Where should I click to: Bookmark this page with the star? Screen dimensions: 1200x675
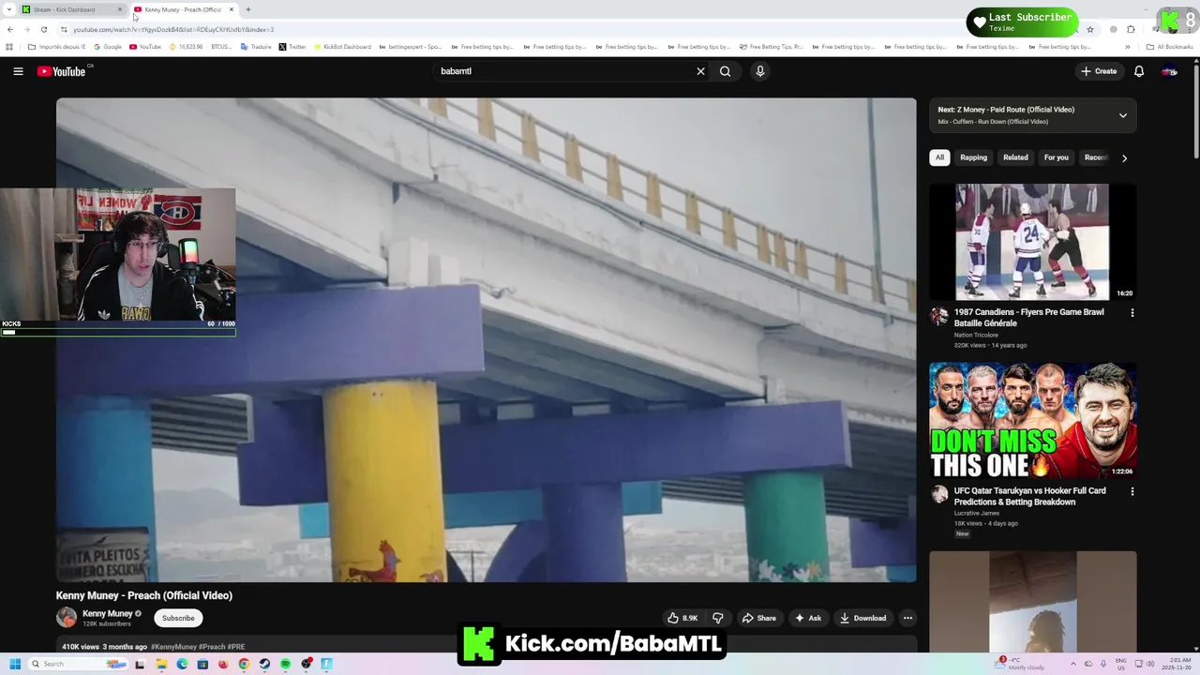click(1089, 29)
